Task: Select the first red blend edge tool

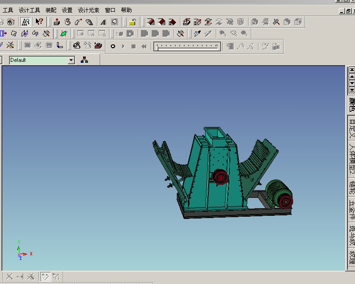Action: click(x=151, y=22)
